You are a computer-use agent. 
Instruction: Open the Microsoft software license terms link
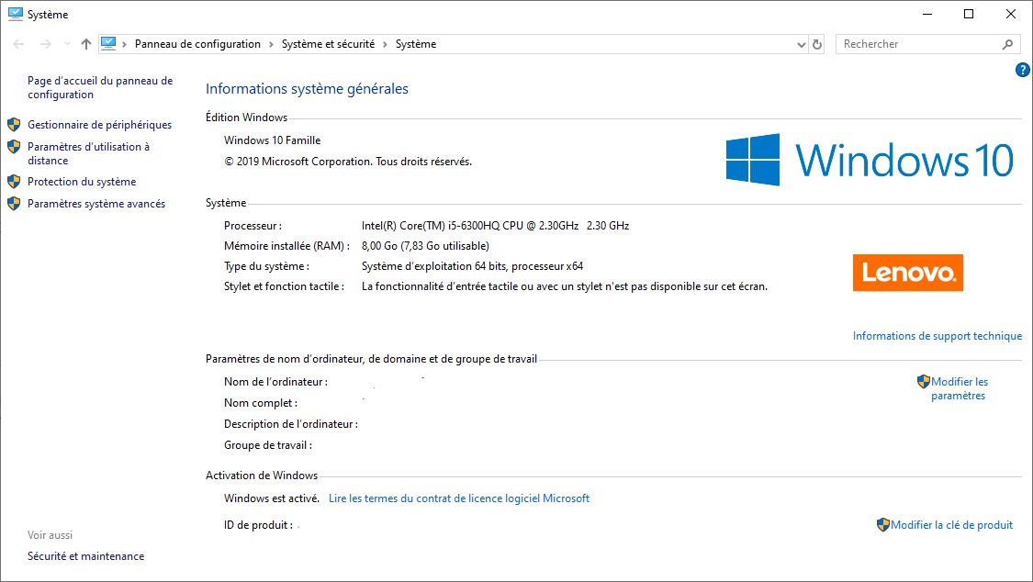(x=459, y=498)
